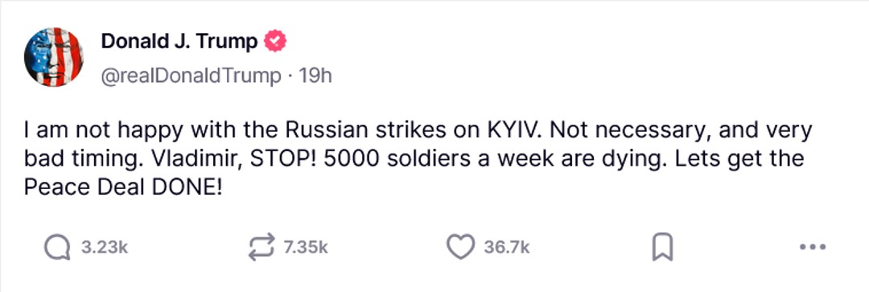
Task: Open the Donald J. Trump display name
Action: point(179,42)
